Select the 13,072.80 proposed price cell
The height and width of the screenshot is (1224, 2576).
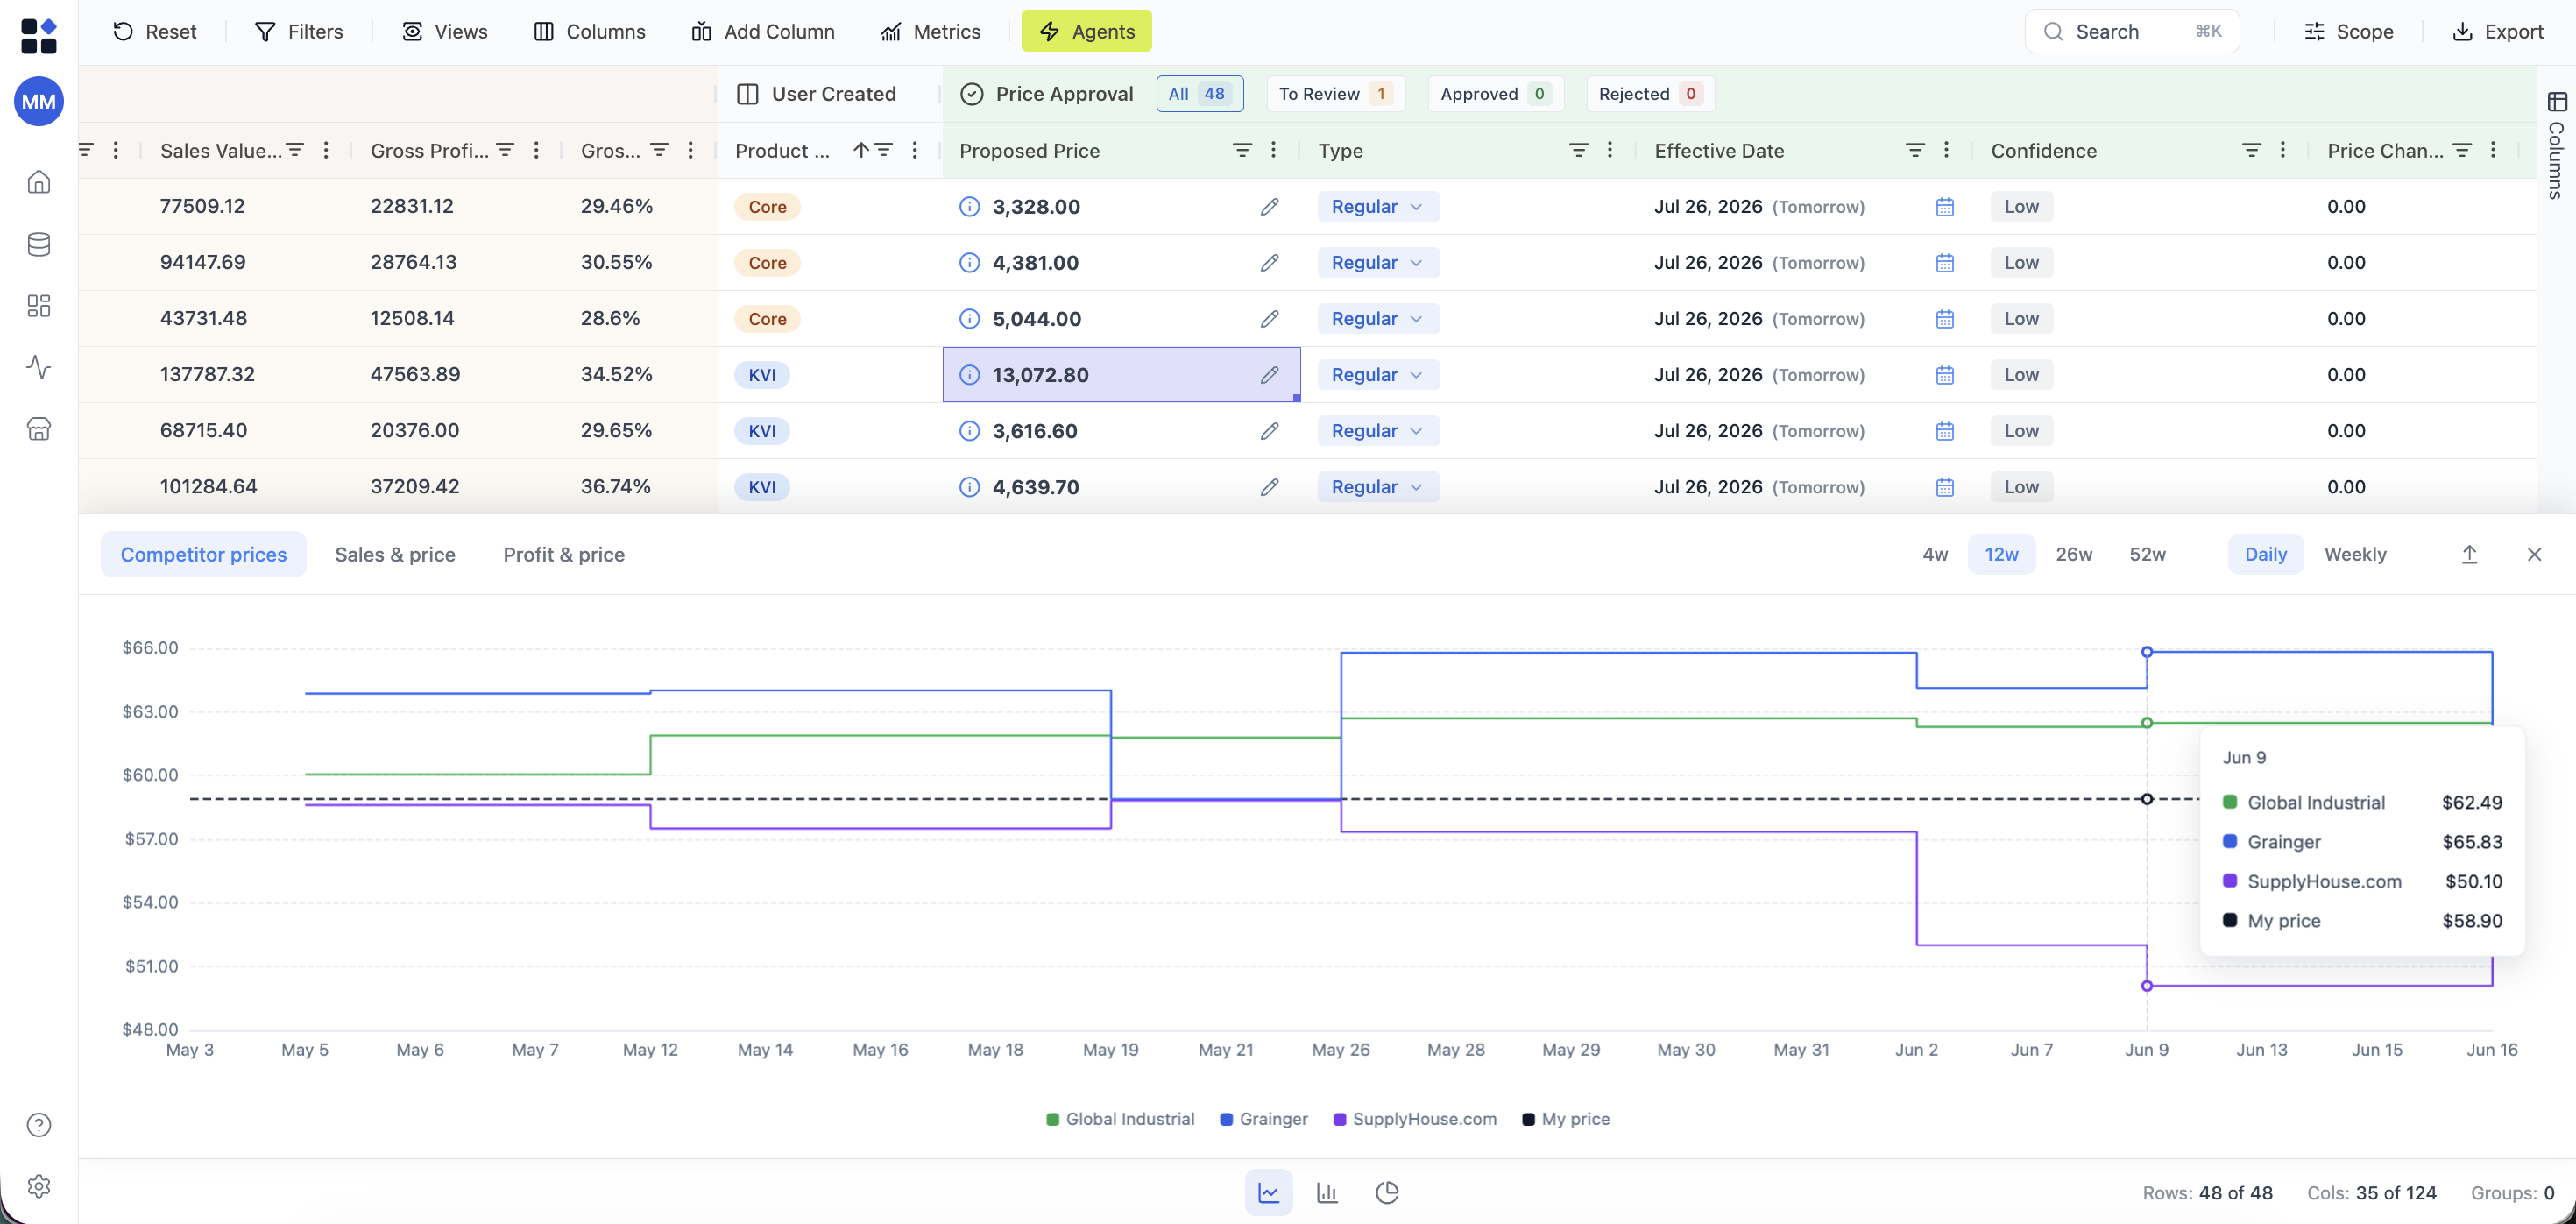pos(1121,375)
